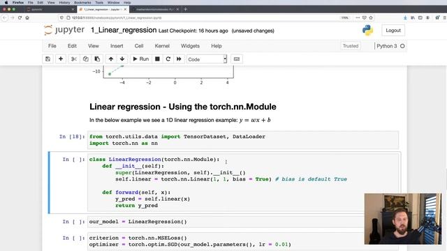Open the View menu in Jupyter

93,46
